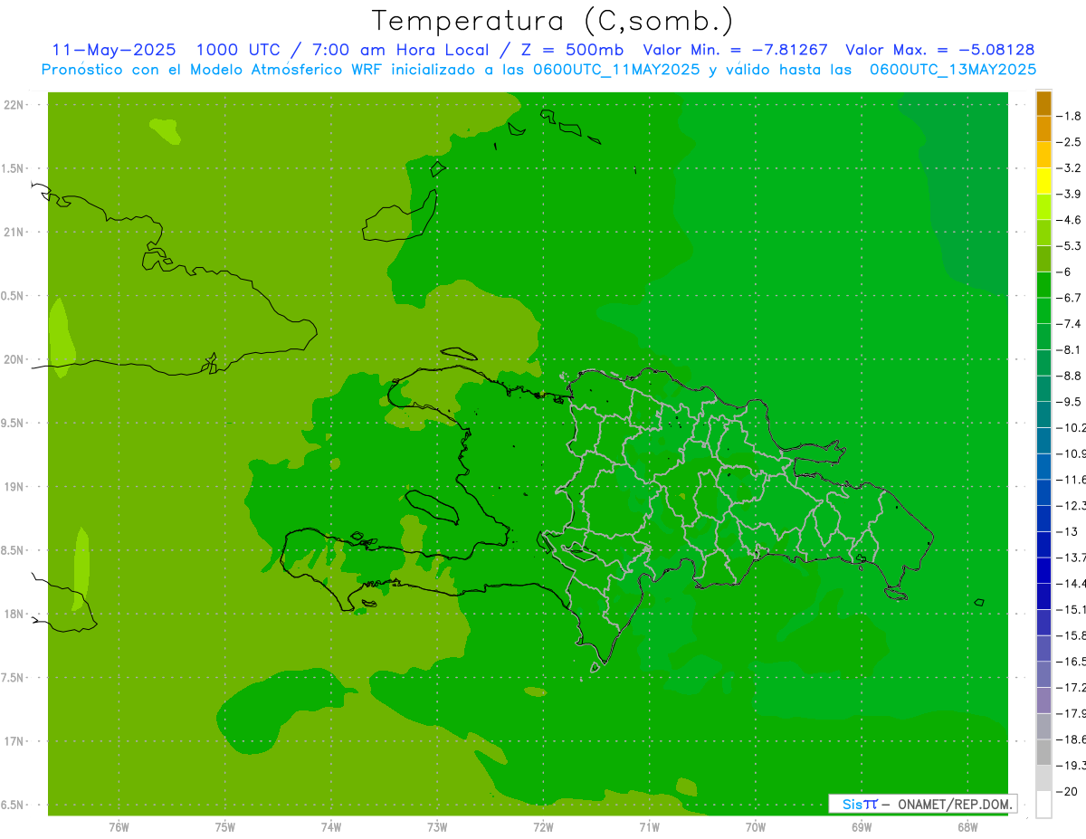
Task: Click the "-19.3" colorbar value
Action: [1071, 766]
